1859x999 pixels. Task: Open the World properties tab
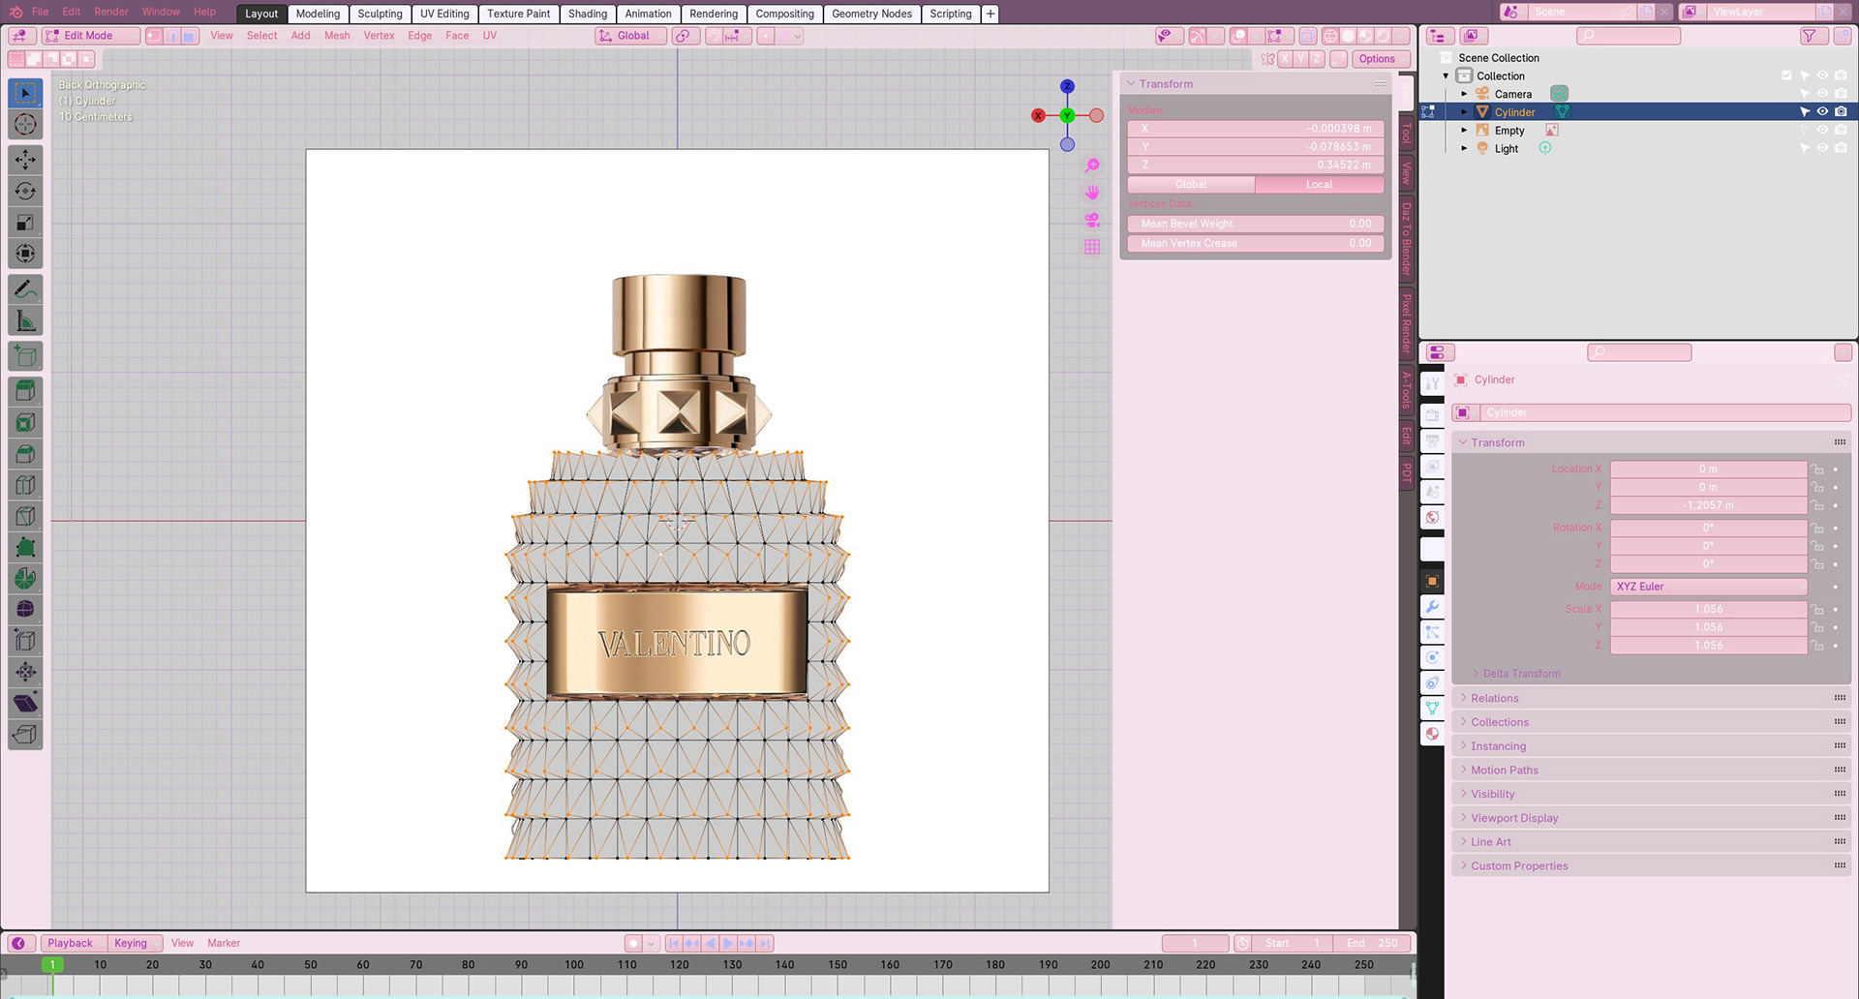[x=1432, y=518]
